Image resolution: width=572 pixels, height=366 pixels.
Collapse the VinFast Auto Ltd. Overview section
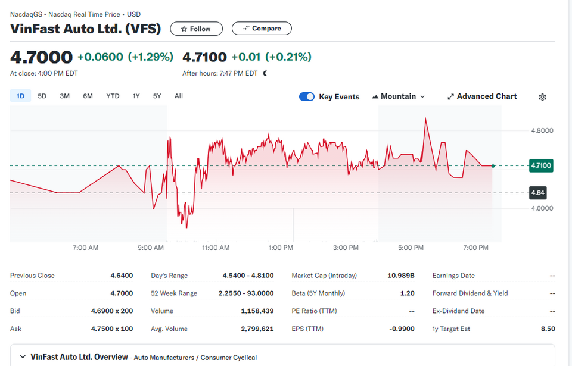coord(23,357)
